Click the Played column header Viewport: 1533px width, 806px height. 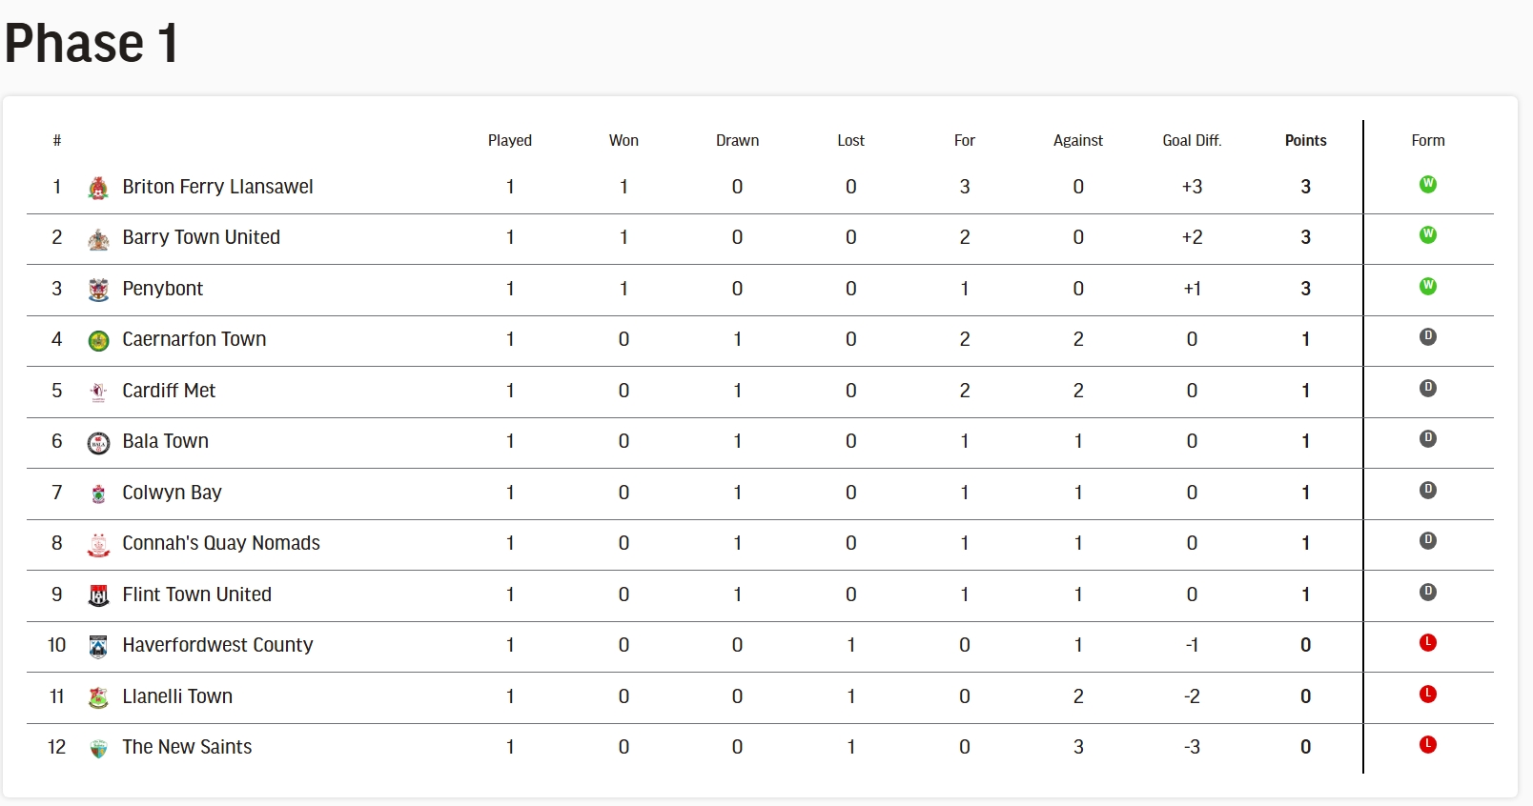pyautogui.click(x=510, y=140)
